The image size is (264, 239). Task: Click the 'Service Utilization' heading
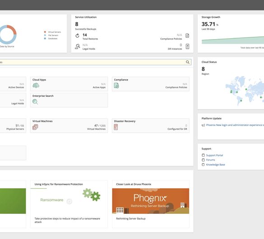click(x=86, y=17)
